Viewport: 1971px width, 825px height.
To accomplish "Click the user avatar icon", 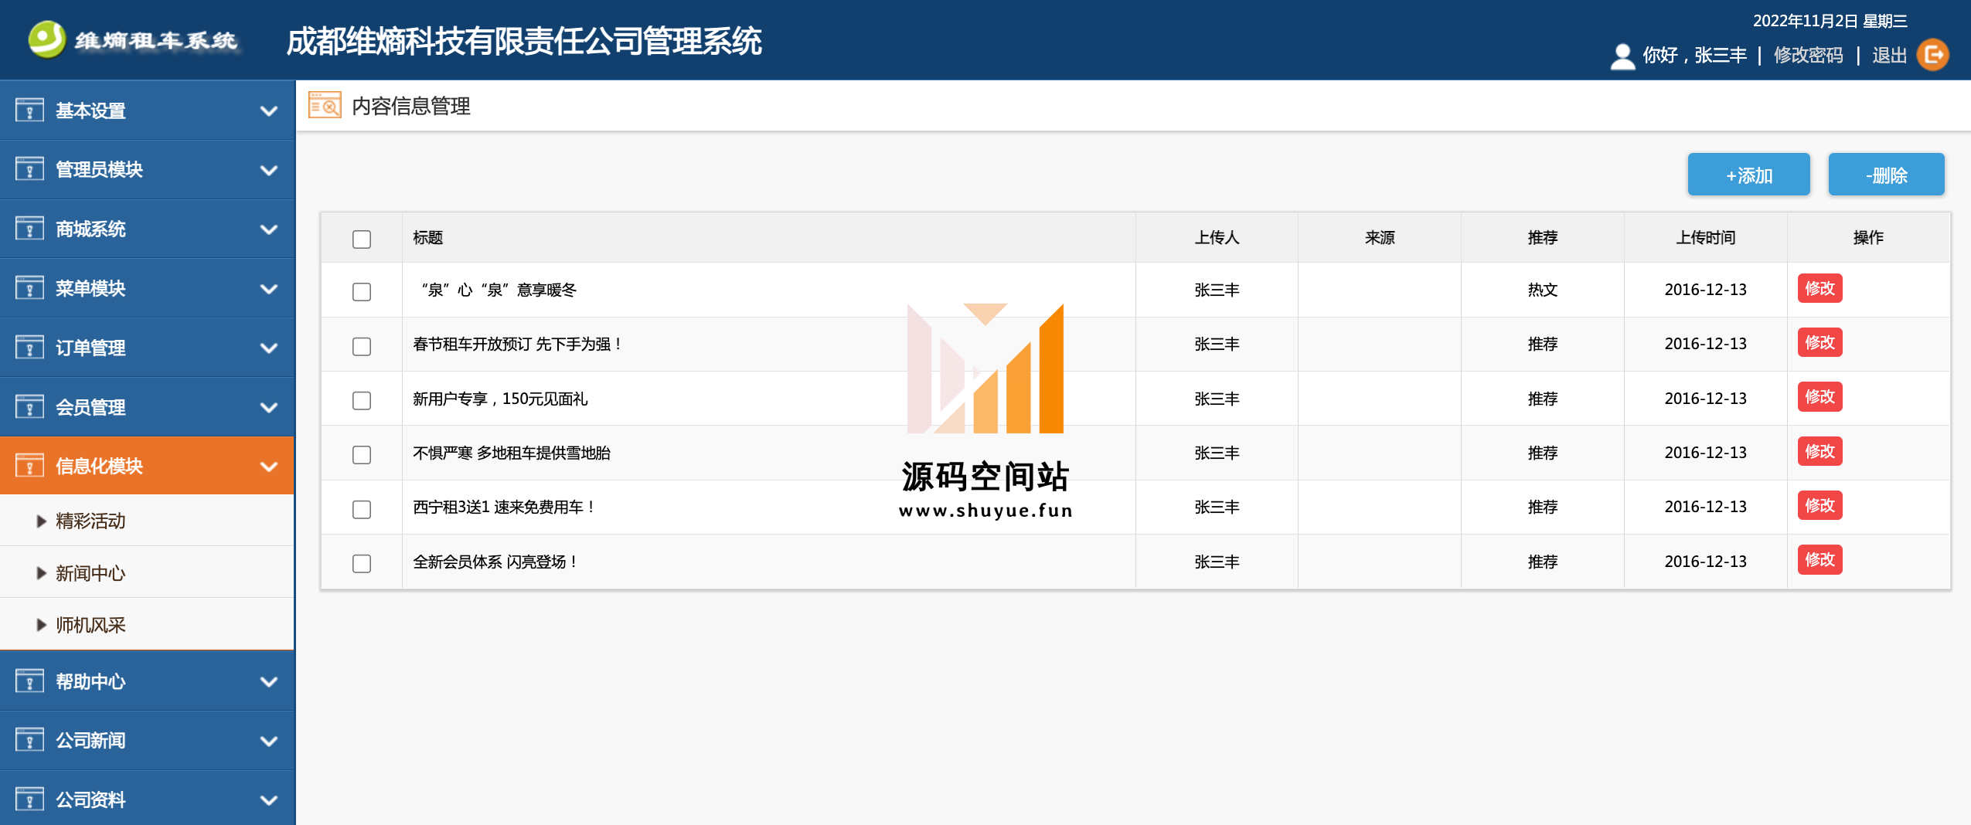I will pyautogui.click(x=1622, y=56).
